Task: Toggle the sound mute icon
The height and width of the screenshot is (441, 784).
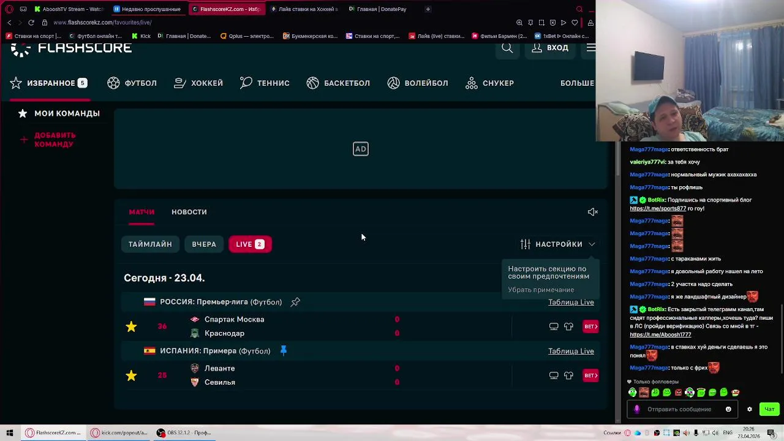Action: coord(592,212)
